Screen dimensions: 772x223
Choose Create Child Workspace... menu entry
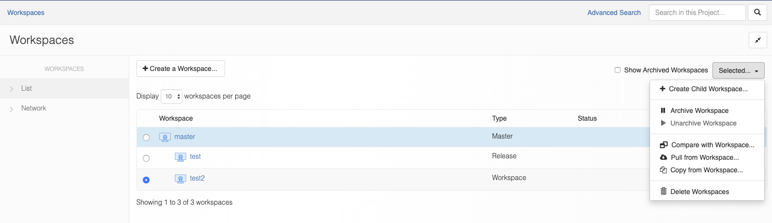coord(708,89)
